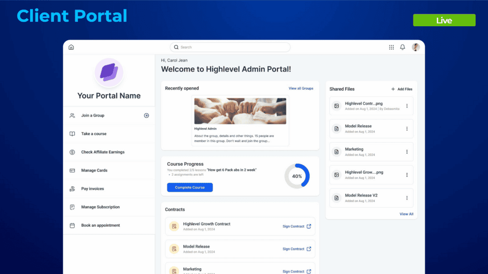Click the receipt icon beside Manage Subscription
Screen dimensions: 488x274
click(x=72, y=207)
